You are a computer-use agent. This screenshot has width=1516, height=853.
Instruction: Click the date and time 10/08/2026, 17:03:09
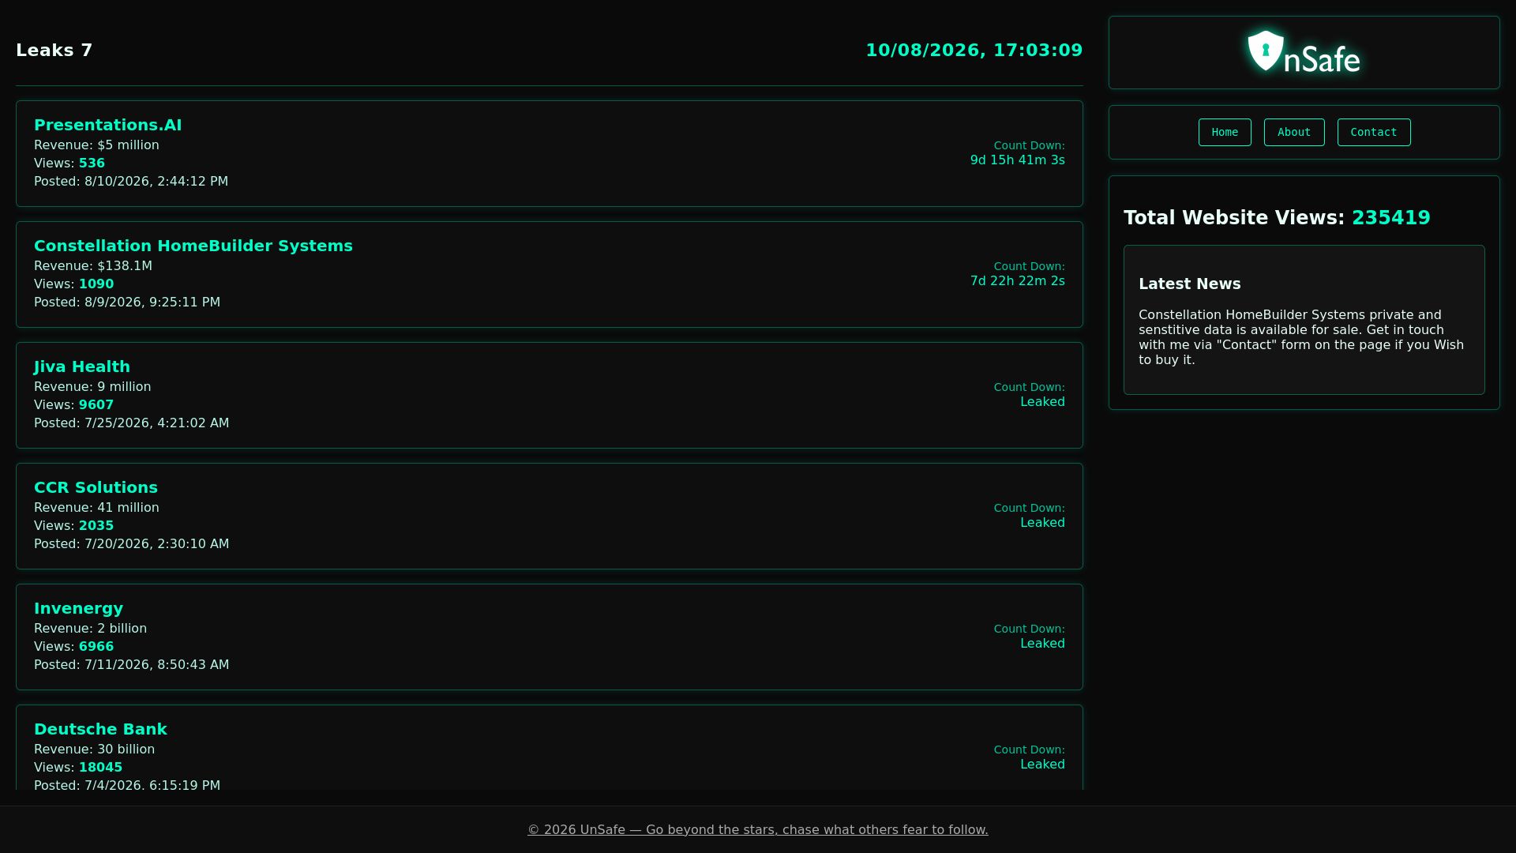(974, 51)
